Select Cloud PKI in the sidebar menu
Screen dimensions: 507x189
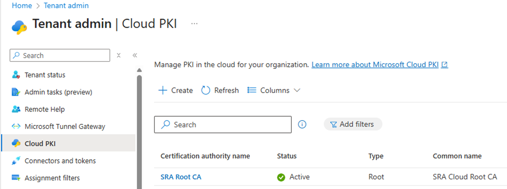pyautogui.click(x=40, y=144)
